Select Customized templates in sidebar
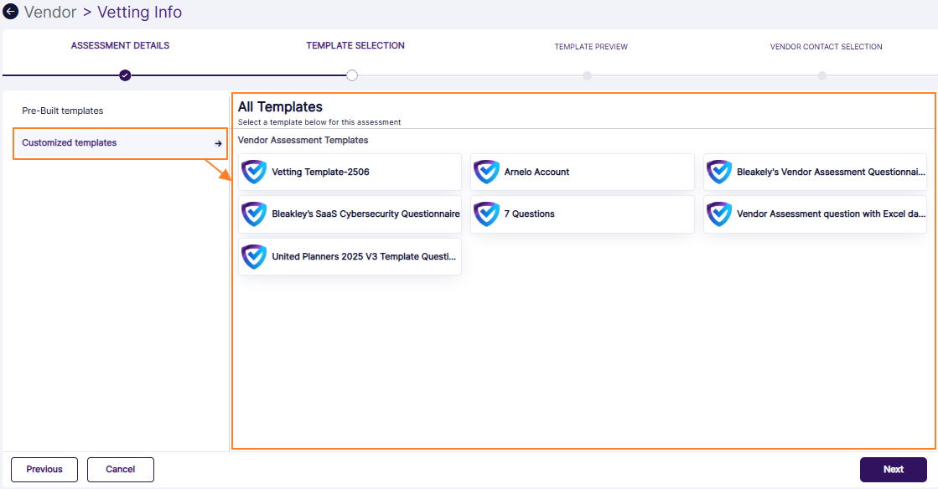Viewport: 938px width, 489px height. (x=70, y=143)
